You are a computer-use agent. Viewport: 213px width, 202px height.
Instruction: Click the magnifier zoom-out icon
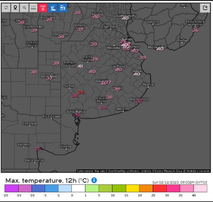(24, 8)
